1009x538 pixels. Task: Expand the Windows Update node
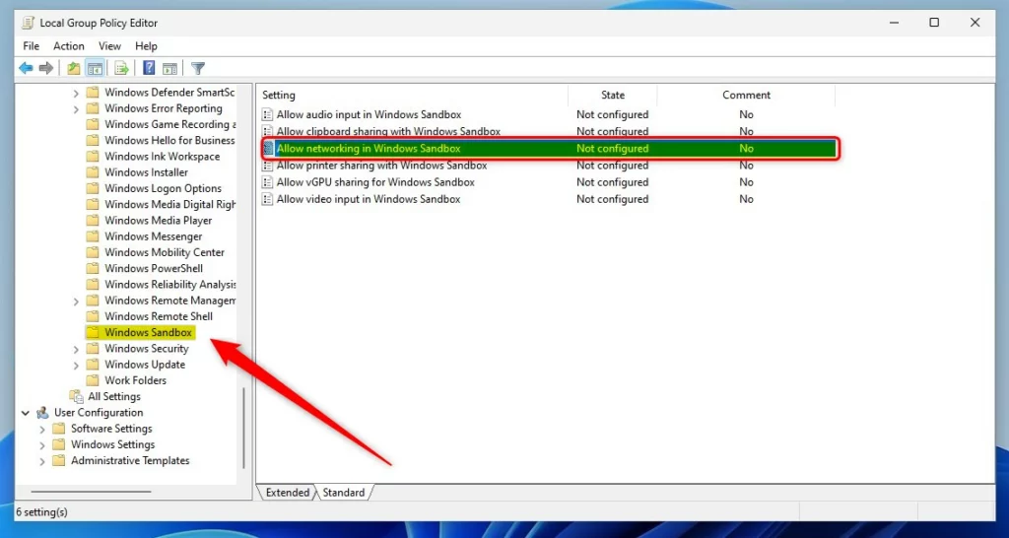[x=76, y=365]
